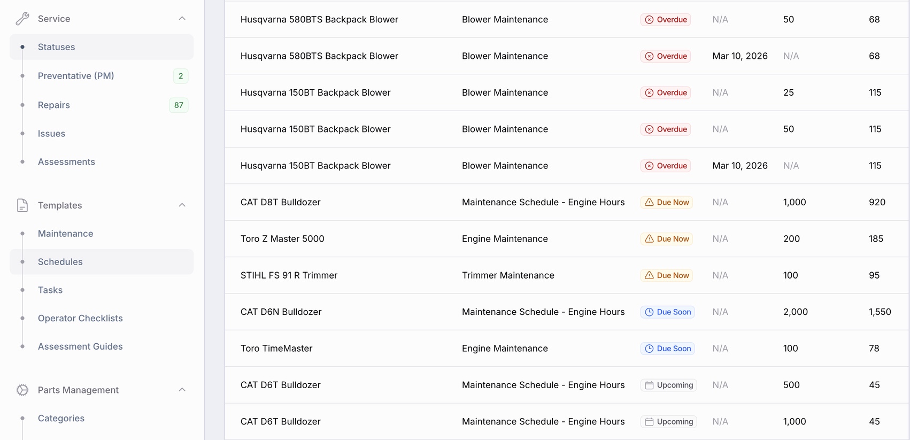Select Toro TimeMaster name
The width and height of the screenshot is (910, 440).
click(x=276, y=349)
